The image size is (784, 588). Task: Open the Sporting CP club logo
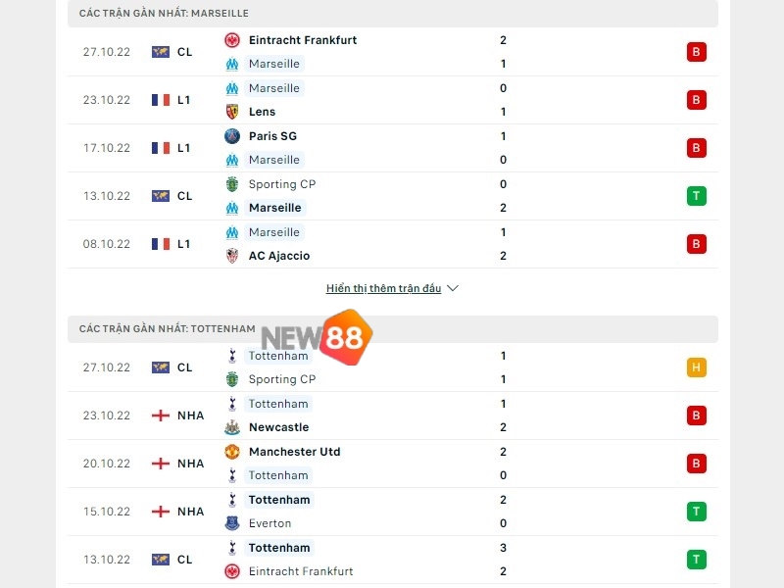click(x=233, y=184)
